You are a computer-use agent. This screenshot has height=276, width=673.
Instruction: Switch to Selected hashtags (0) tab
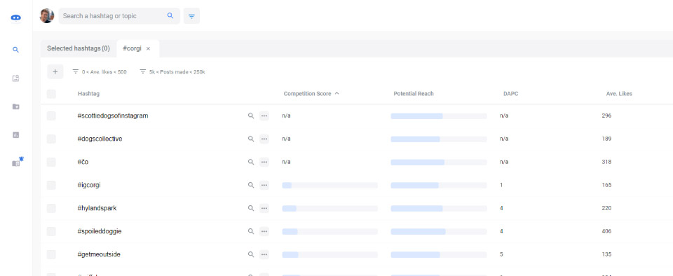click(78, 48)
